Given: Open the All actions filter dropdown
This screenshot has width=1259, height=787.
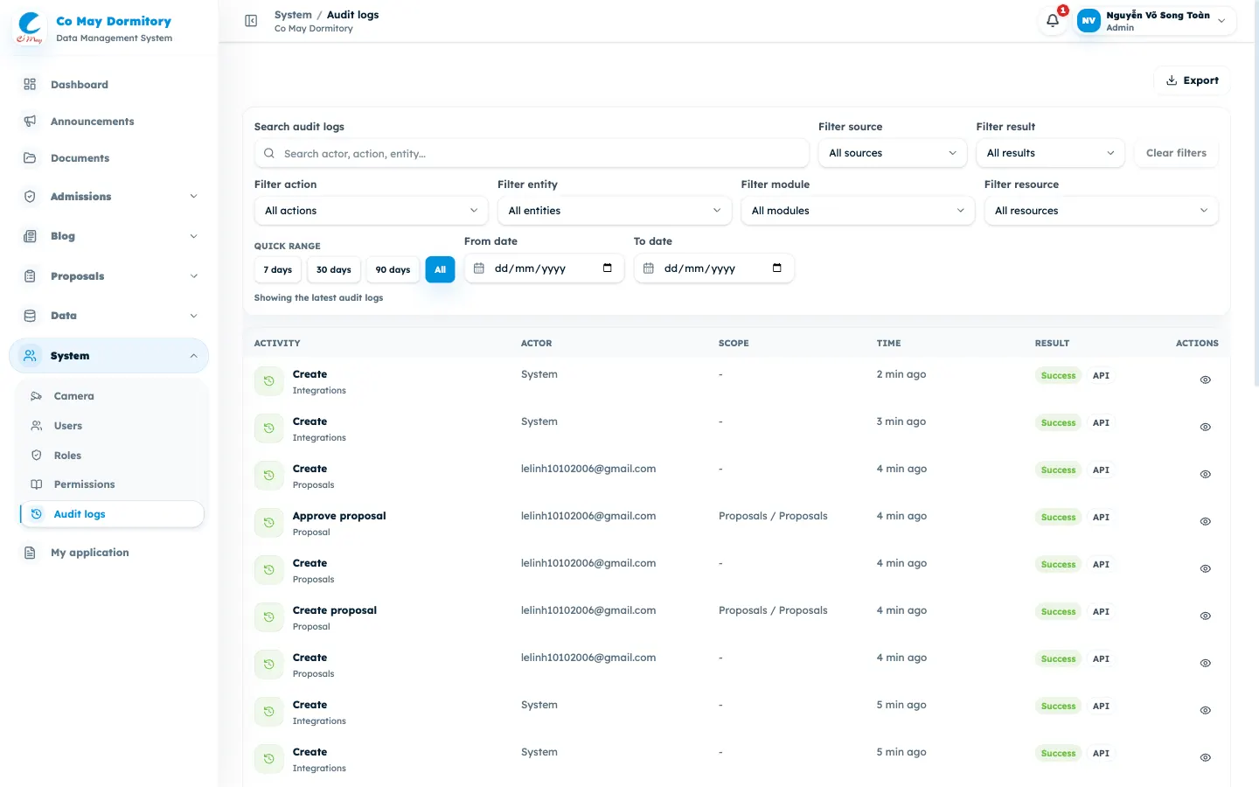Looking at the screenshot, I should pos(371,211).
